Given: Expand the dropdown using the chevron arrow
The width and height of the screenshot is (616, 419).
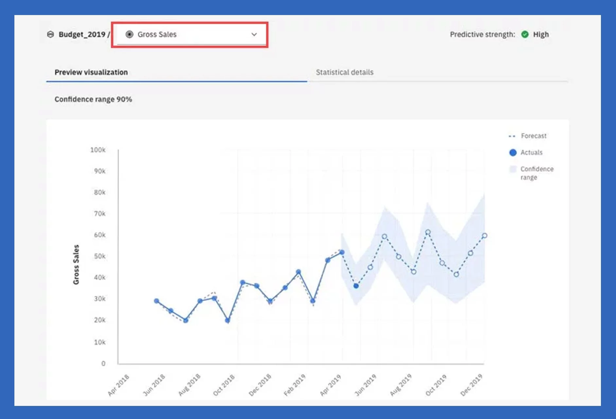Looking at the screenshot, I should pyautogui.click(x=254, y=34).
